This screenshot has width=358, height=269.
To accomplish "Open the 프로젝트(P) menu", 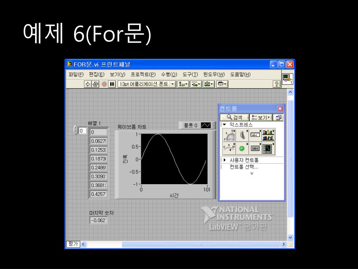I will [143, 74].
